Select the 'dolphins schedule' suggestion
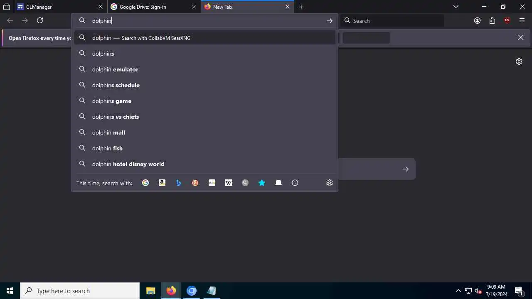This screenshot has height=299, width=532. coord(205,85)
